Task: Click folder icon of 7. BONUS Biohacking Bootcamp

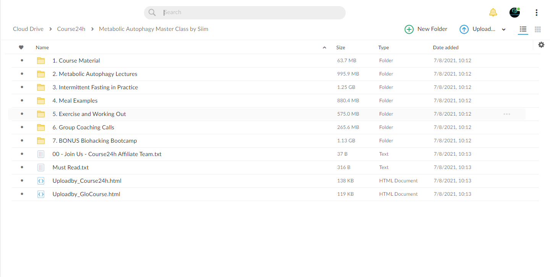Action: coord(41,141)
